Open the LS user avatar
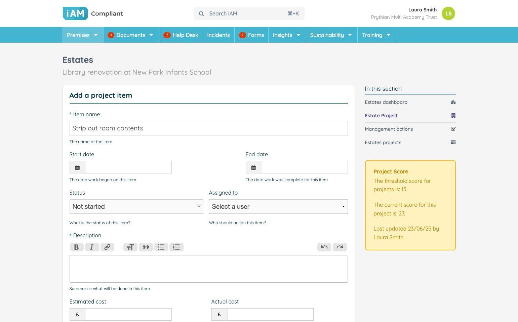Image resolution: width=518 pixels, height=322 pixels. pyautogui.click(x=448, y=13)
